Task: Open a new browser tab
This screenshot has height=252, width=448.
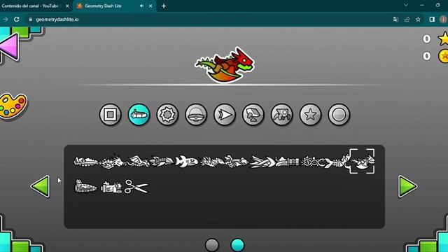Action: pos(164,6)
